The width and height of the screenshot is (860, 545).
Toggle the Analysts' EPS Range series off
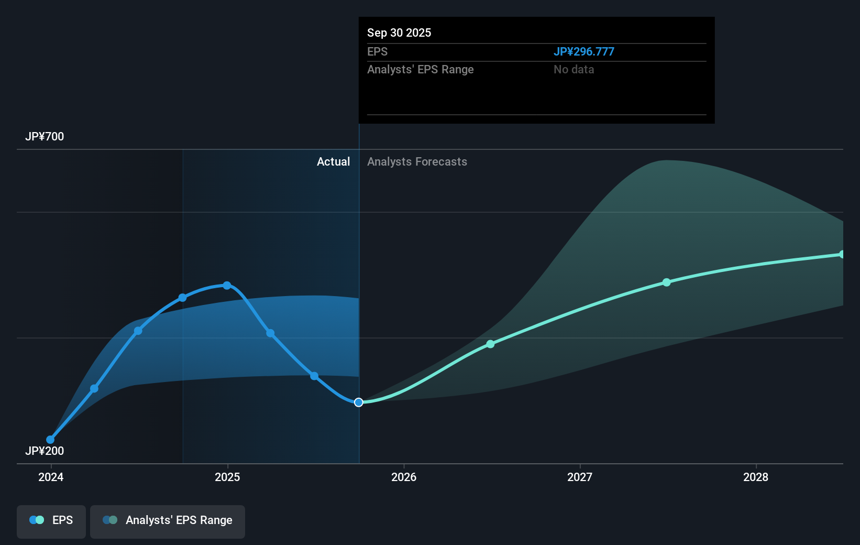coord(167,520)
